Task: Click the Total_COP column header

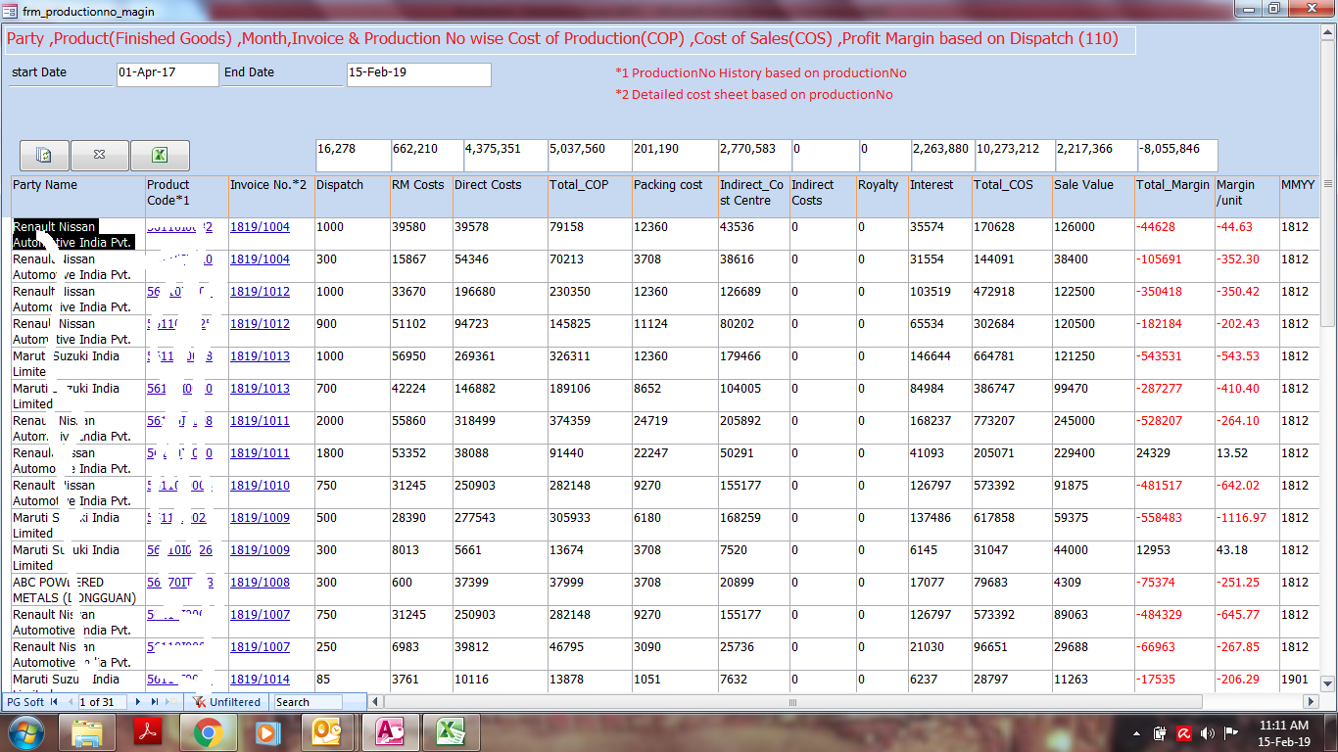Action: [589, 196]
